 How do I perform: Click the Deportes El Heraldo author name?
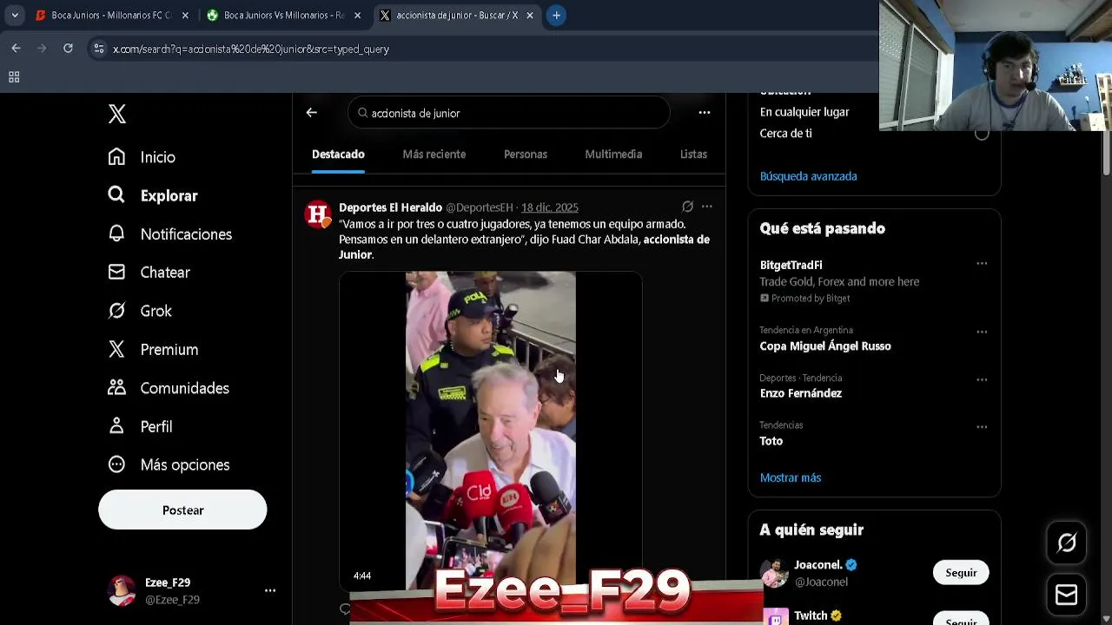[390, 207]
